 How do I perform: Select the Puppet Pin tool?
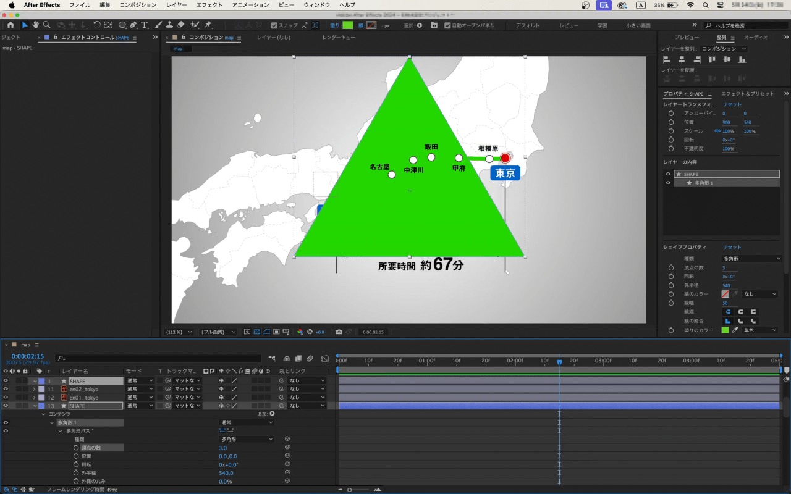[208, 25]
